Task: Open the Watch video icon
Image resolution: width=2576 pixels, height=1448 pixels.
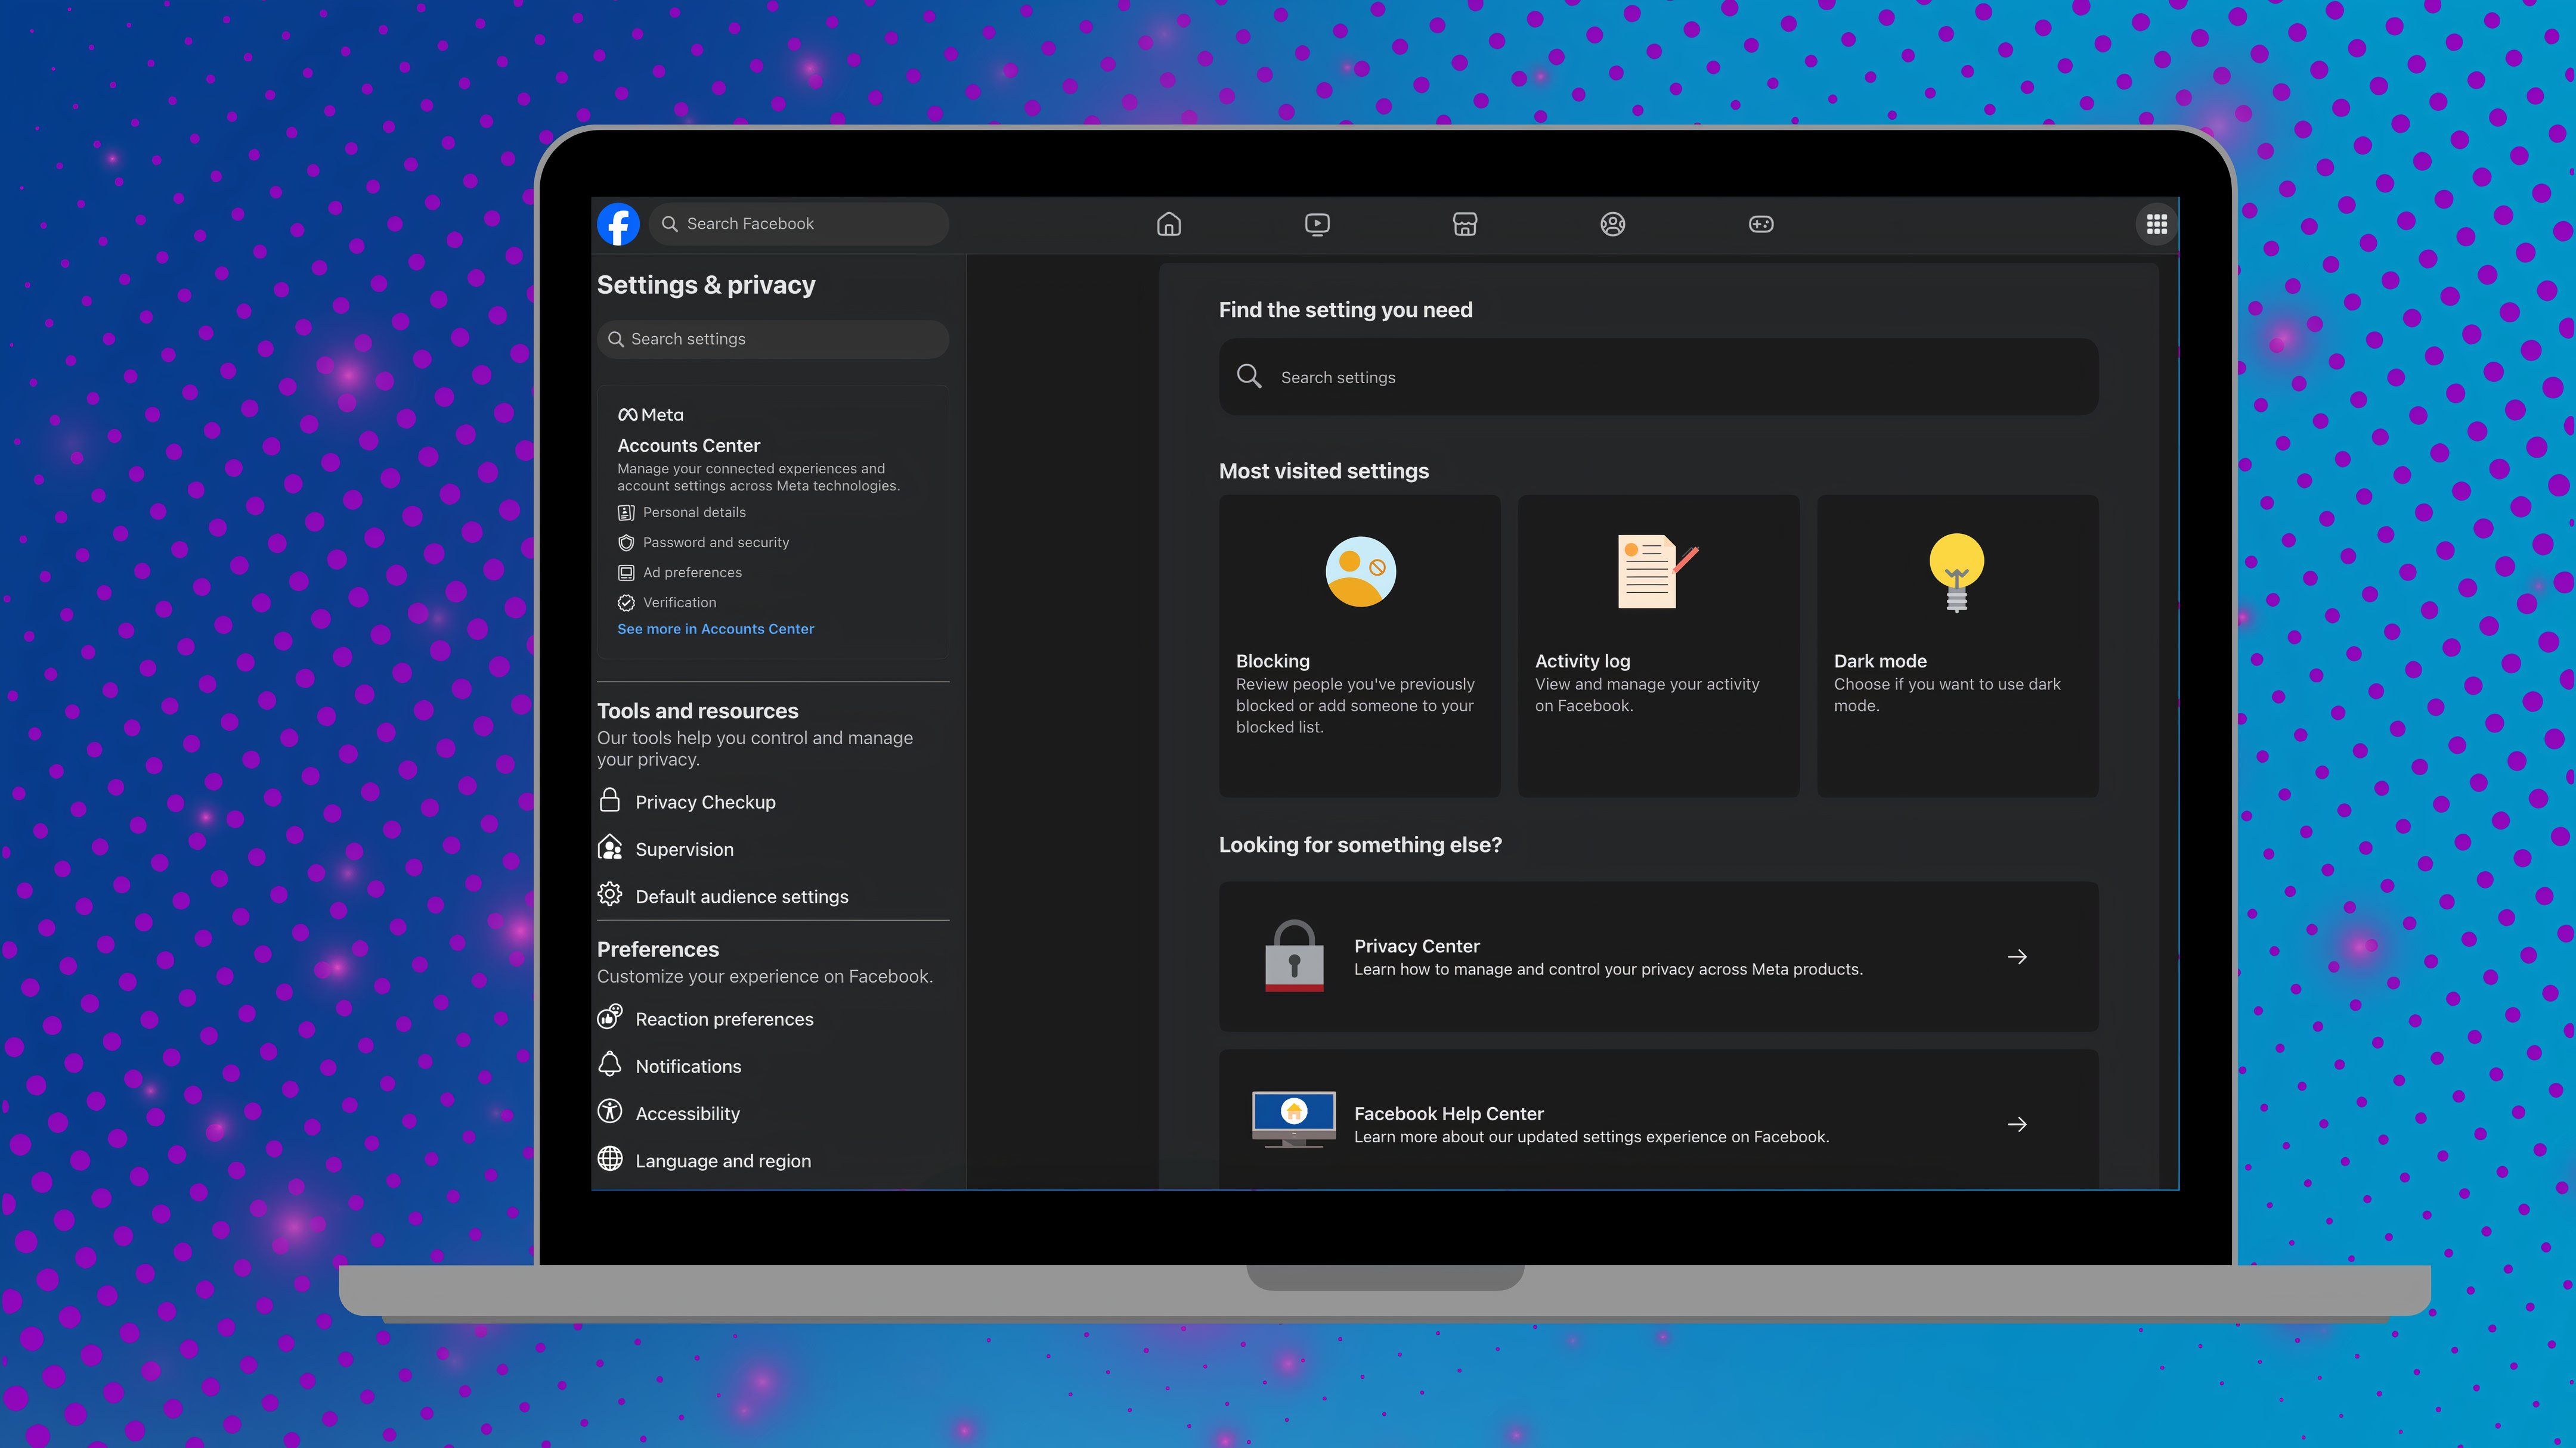Action: 1317,224
